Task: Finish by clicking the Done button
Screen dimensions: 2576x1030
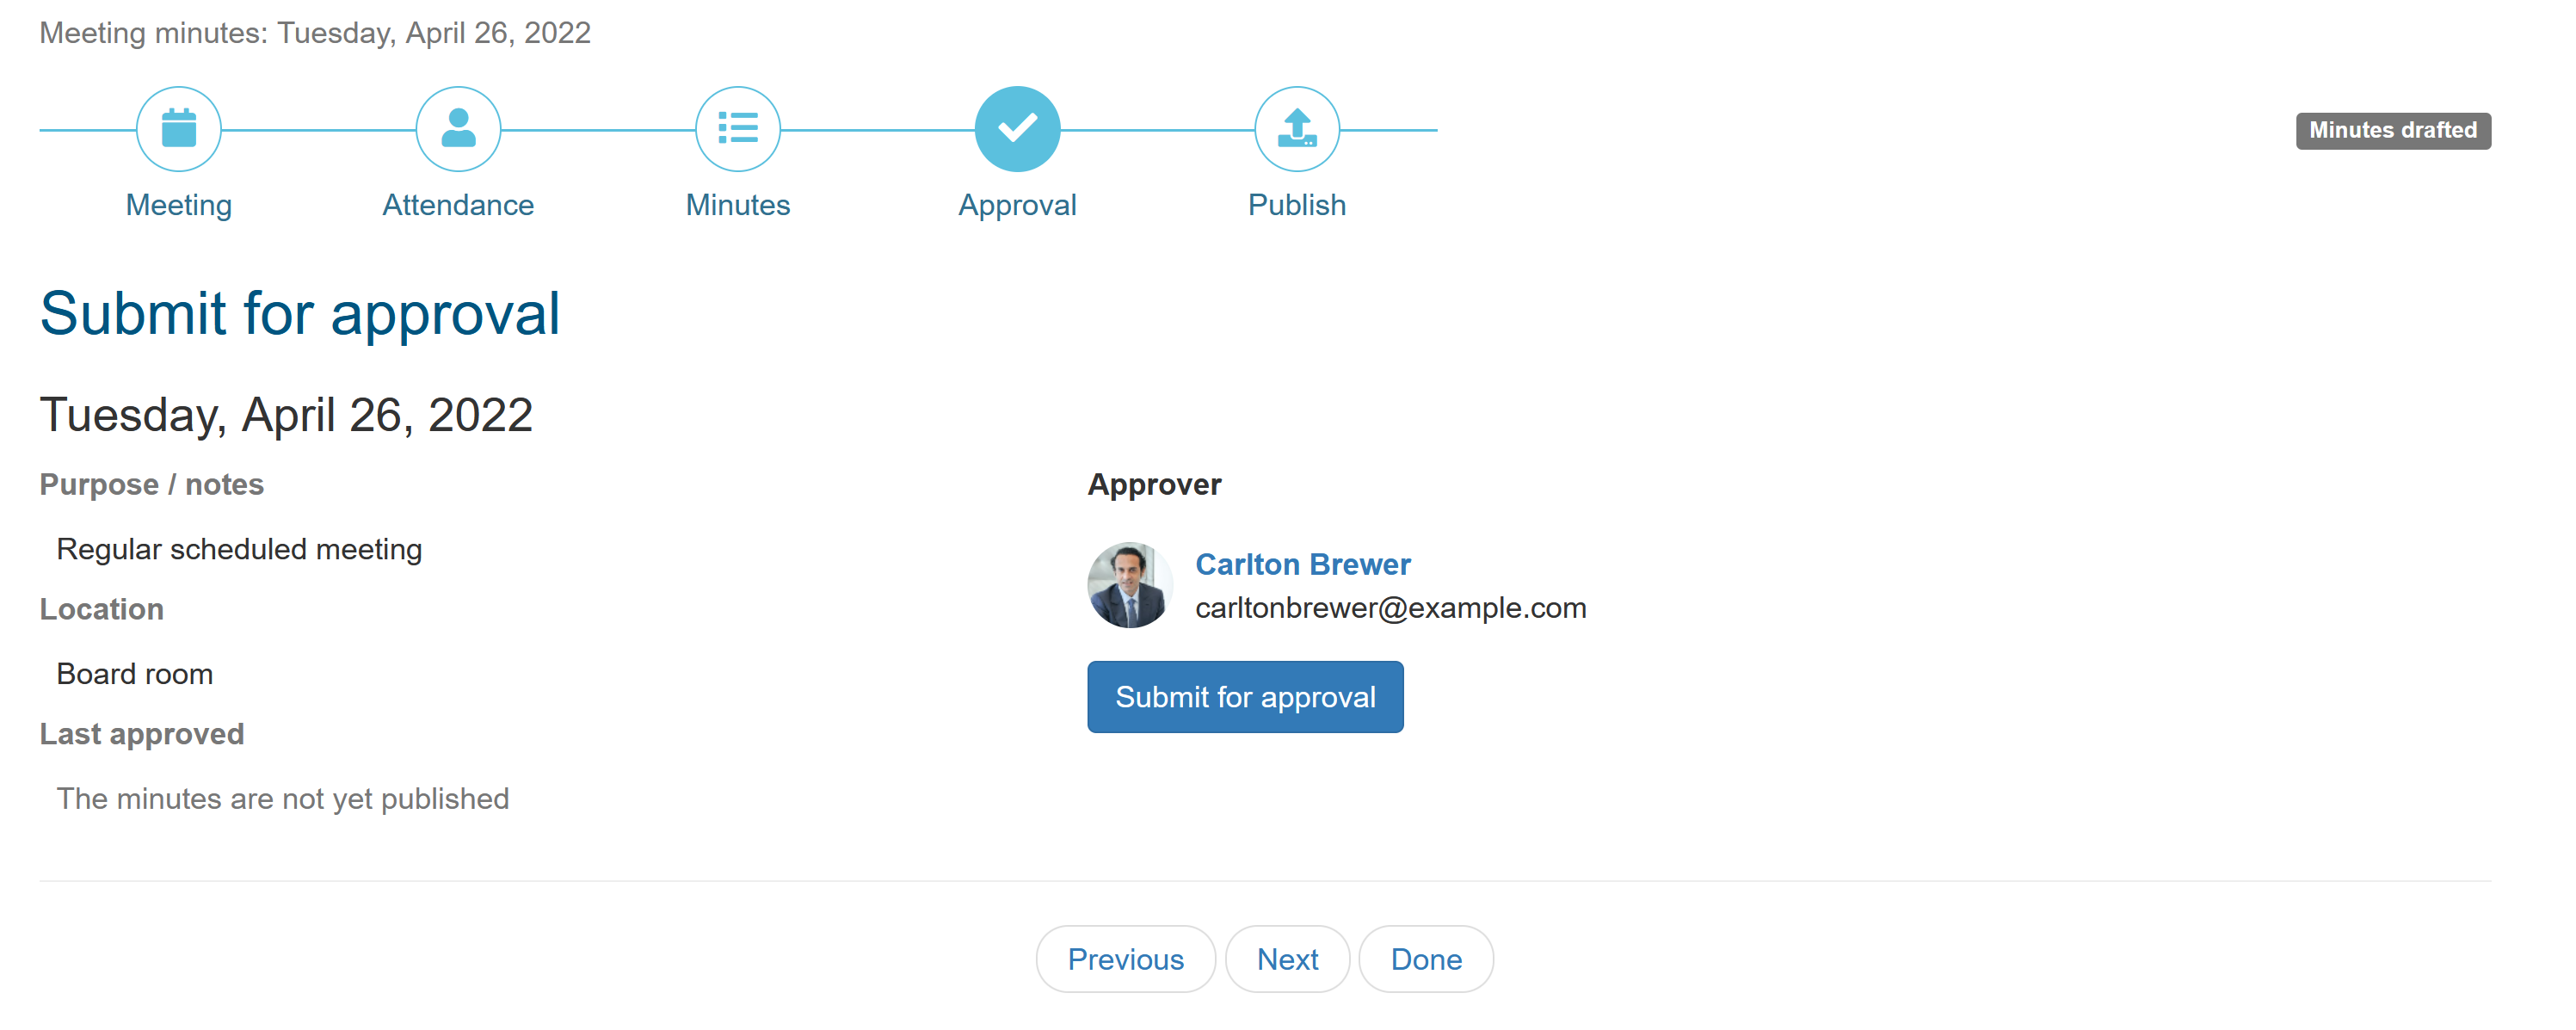Action: click(1426, 959)
